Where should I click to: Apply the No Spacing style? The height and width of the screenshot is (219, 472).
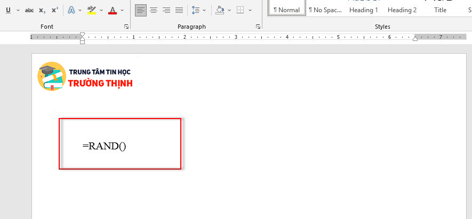point(325,10)
